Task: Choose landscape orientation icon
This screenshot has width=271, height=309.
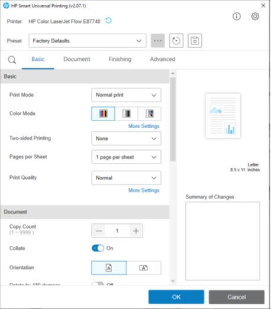Action: click(144, 268)
